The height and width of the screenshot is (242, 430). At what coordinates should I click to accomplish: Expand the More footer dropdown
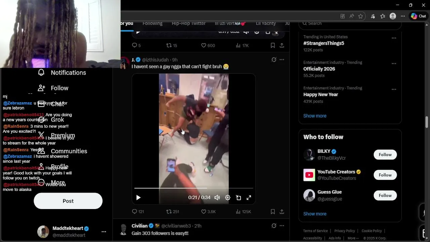coord(353,238)
